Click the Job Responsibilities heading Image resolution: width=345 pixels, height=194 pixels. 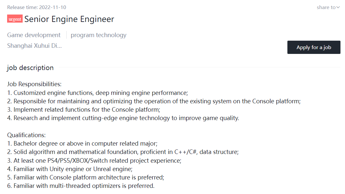coord(34,84)
